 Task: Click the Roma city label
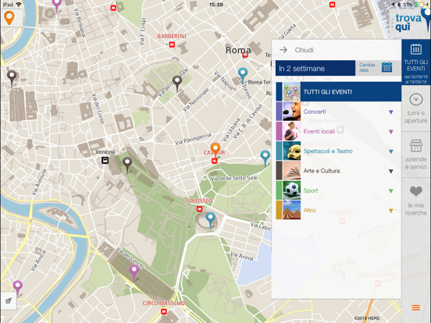pos(238,50)
